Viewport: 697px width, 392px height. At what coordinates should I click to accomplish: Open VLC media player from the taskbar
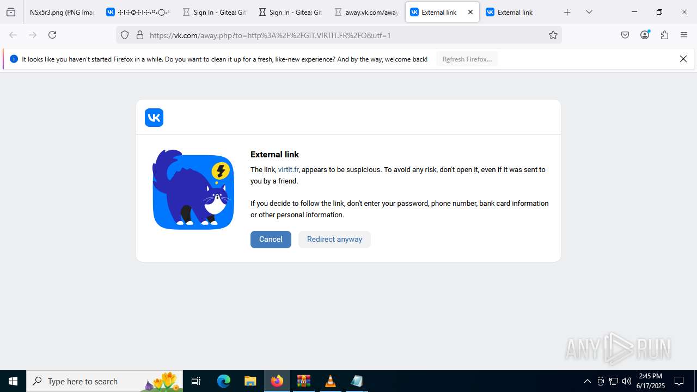point(330,381)
